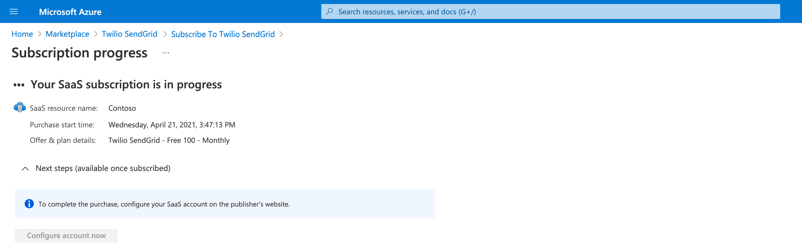
Task: Collapse the Next steps chevron
Action: 25,169
